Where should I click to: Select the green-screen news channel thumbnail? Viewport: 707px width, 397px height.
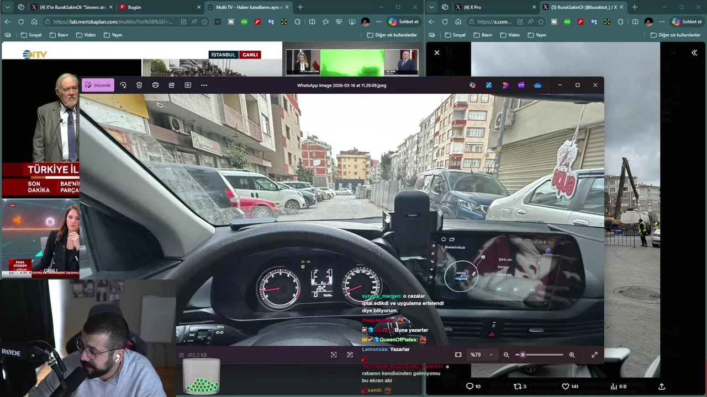[x=352, y=62]
